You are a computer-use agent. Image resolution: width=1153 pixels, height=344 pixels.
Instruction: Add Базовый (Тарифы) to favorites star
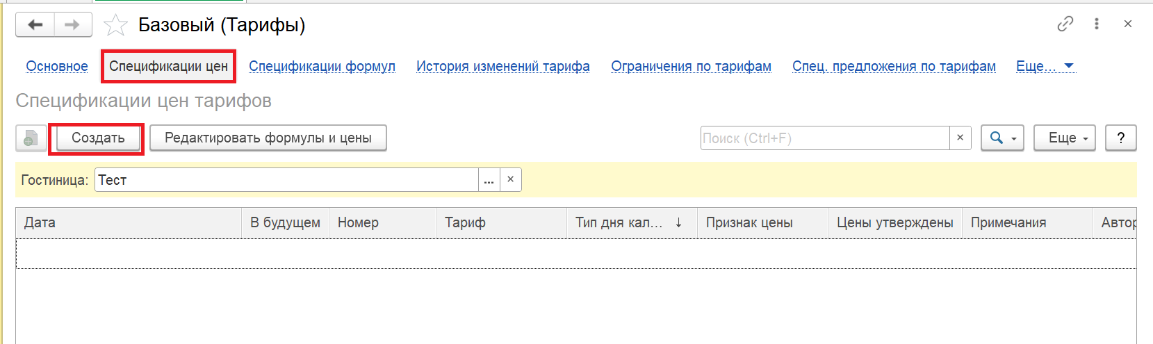[115, 26]
